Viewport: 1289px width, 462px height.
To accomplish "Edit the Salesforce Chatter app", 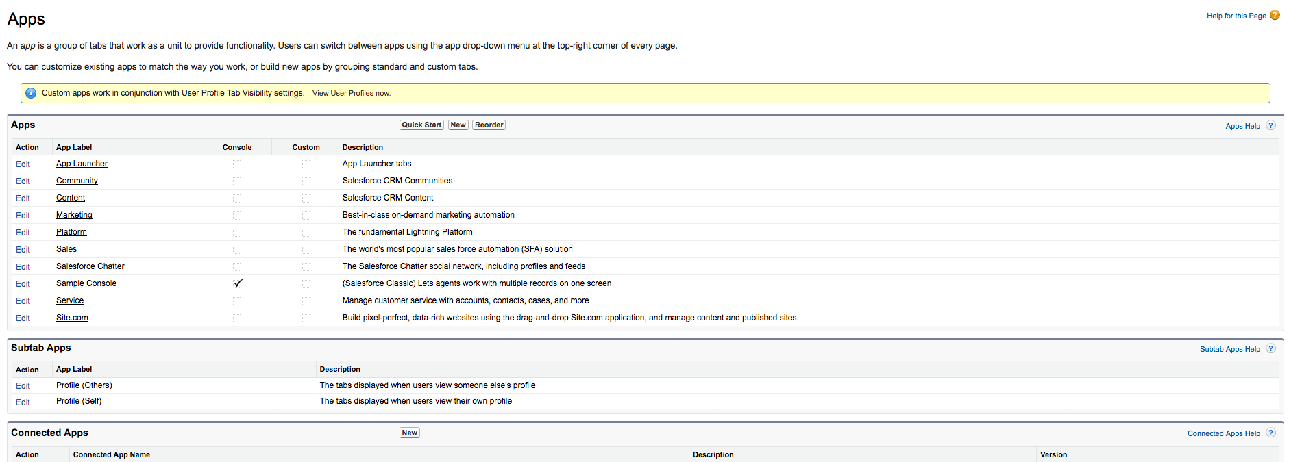I will 23,267.
